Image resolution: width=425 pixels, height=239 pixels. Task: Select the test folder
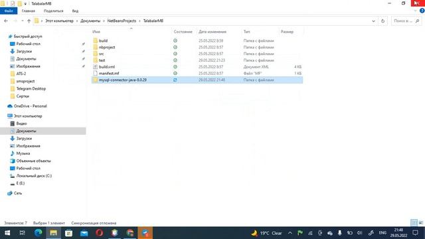point(102,60)
